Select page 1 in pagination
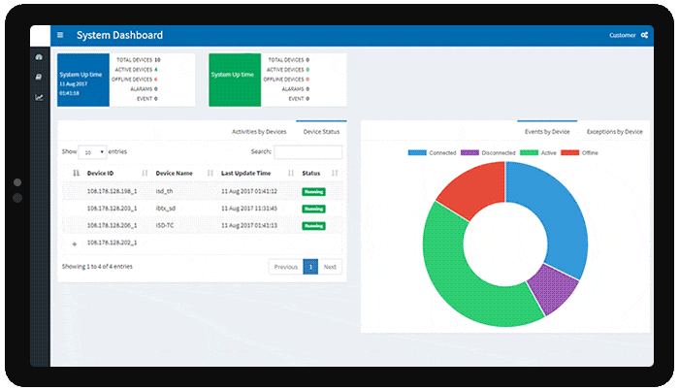Viewport: 679px width, 390px height. (x=310, y=267)
